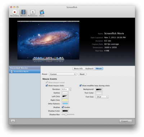Click the Reset button

pos(82,74)
